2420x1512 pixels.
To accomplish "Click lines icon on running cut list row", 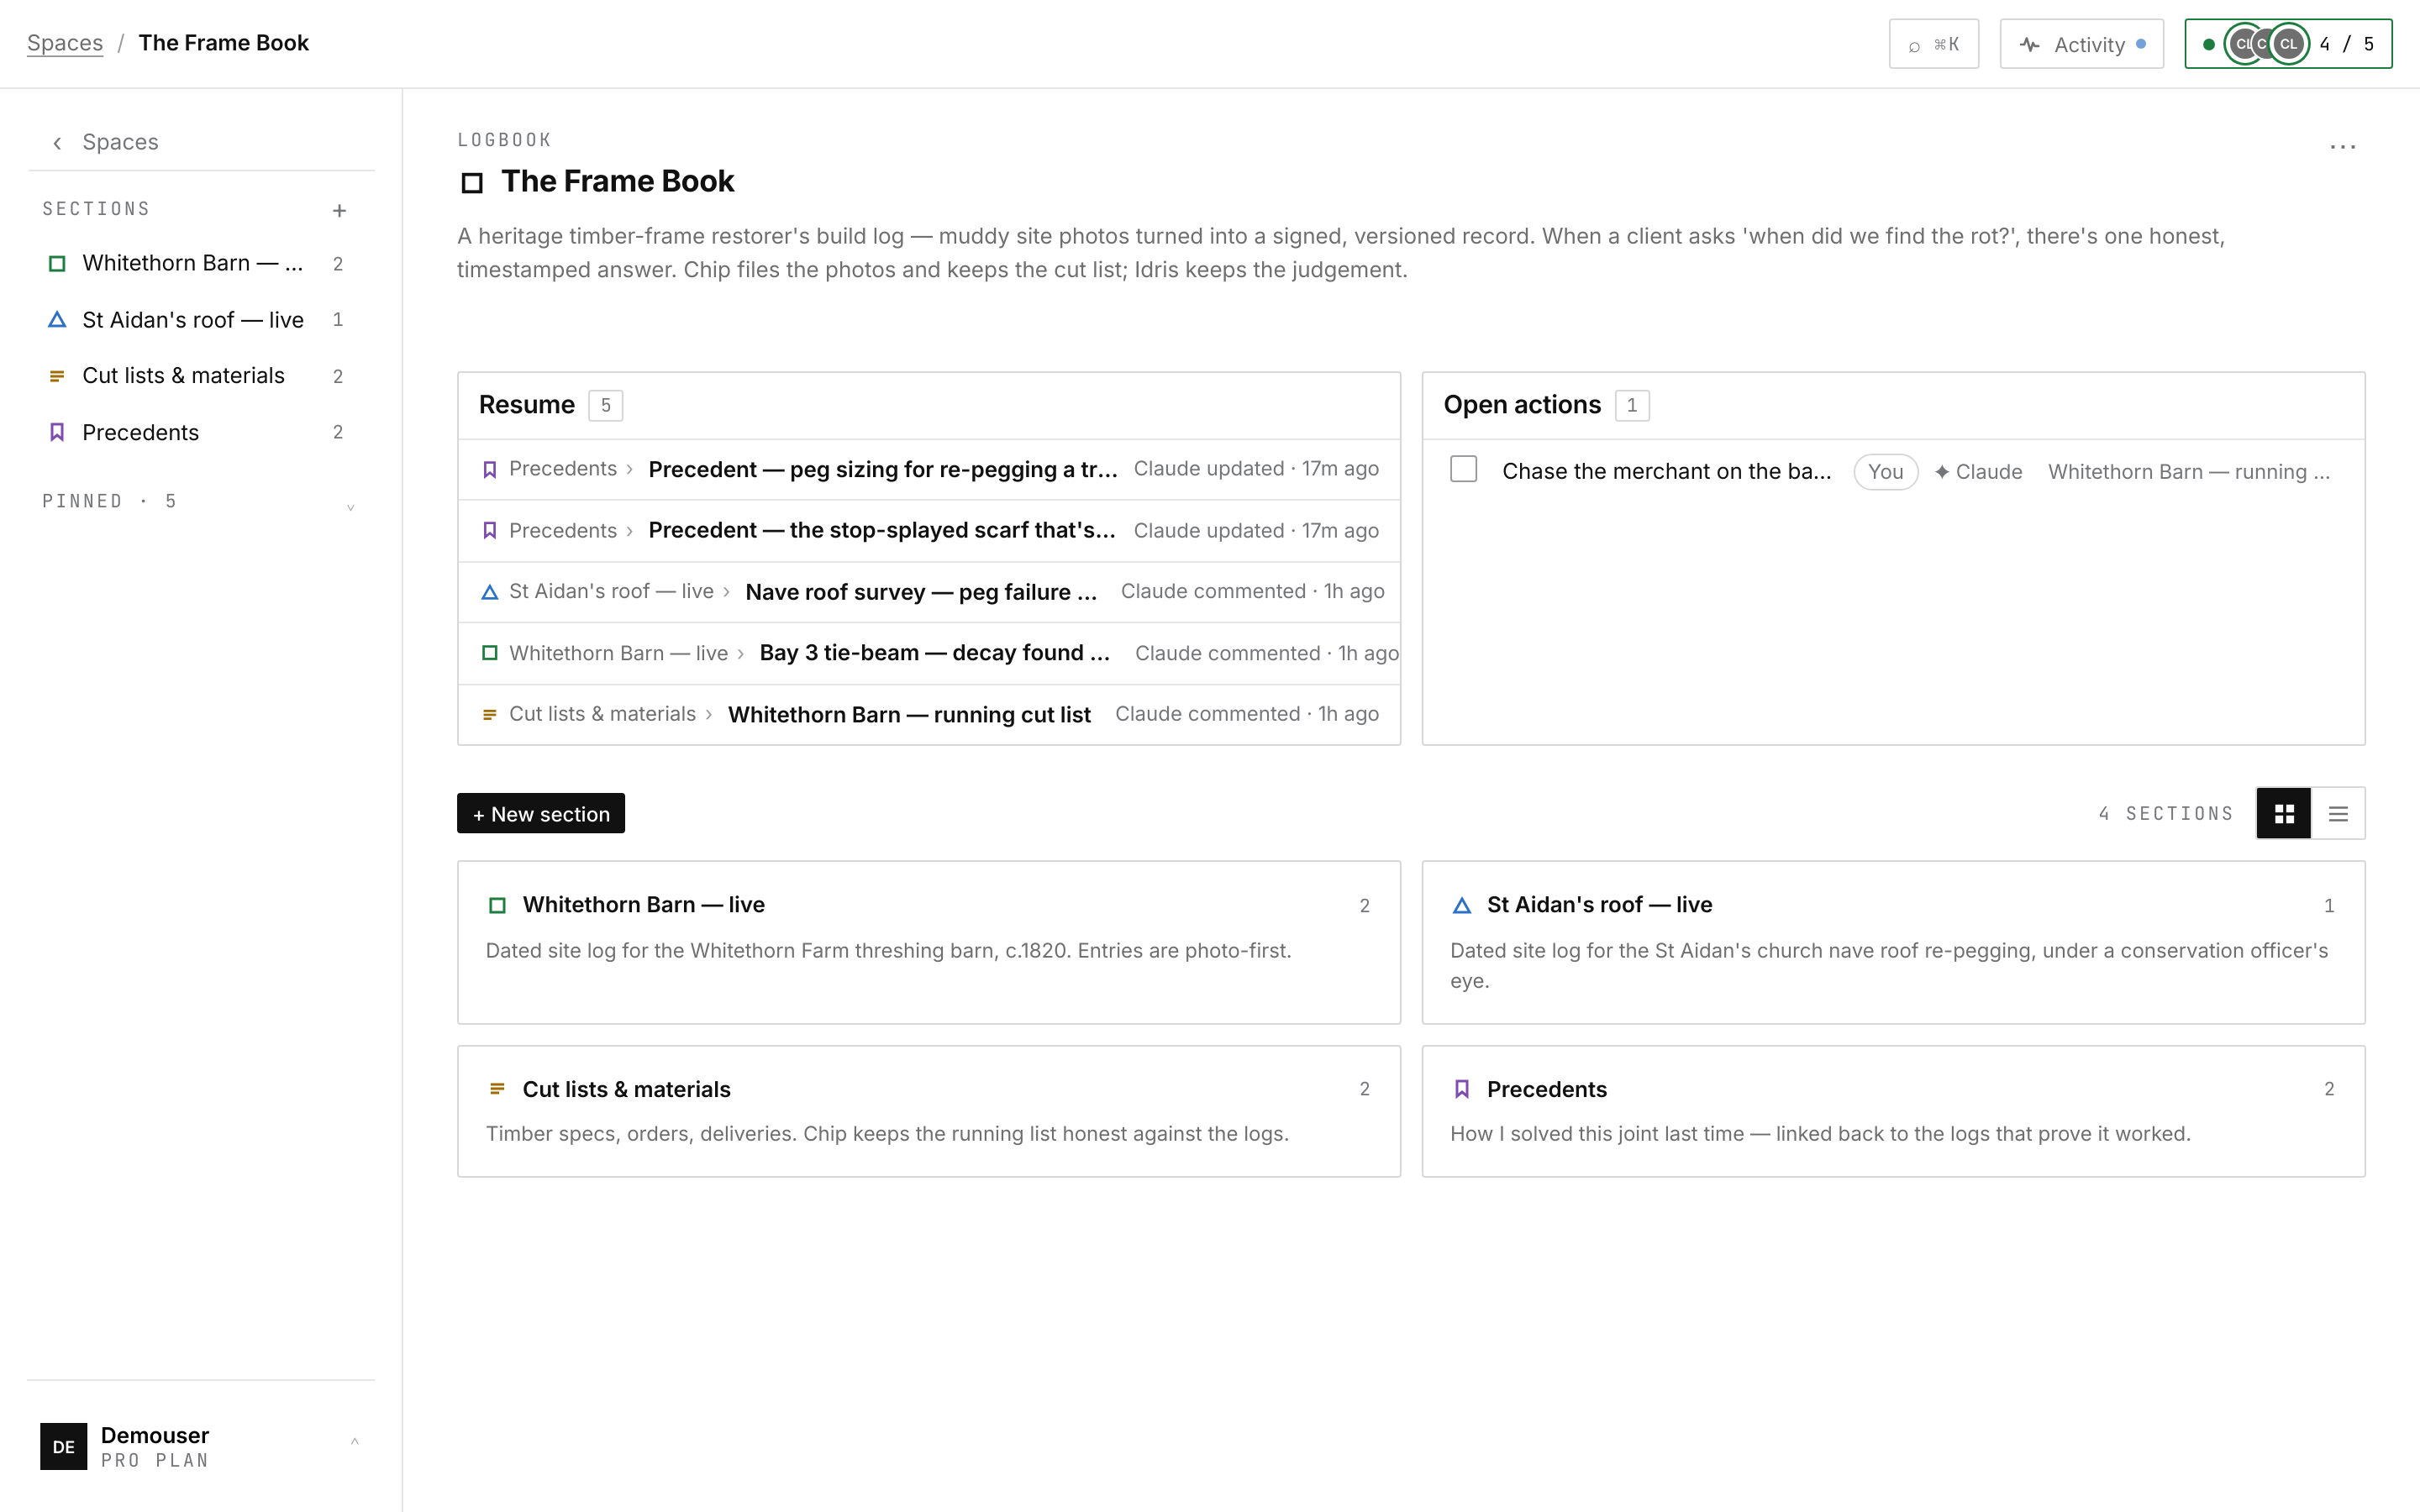I will (490, 714).
